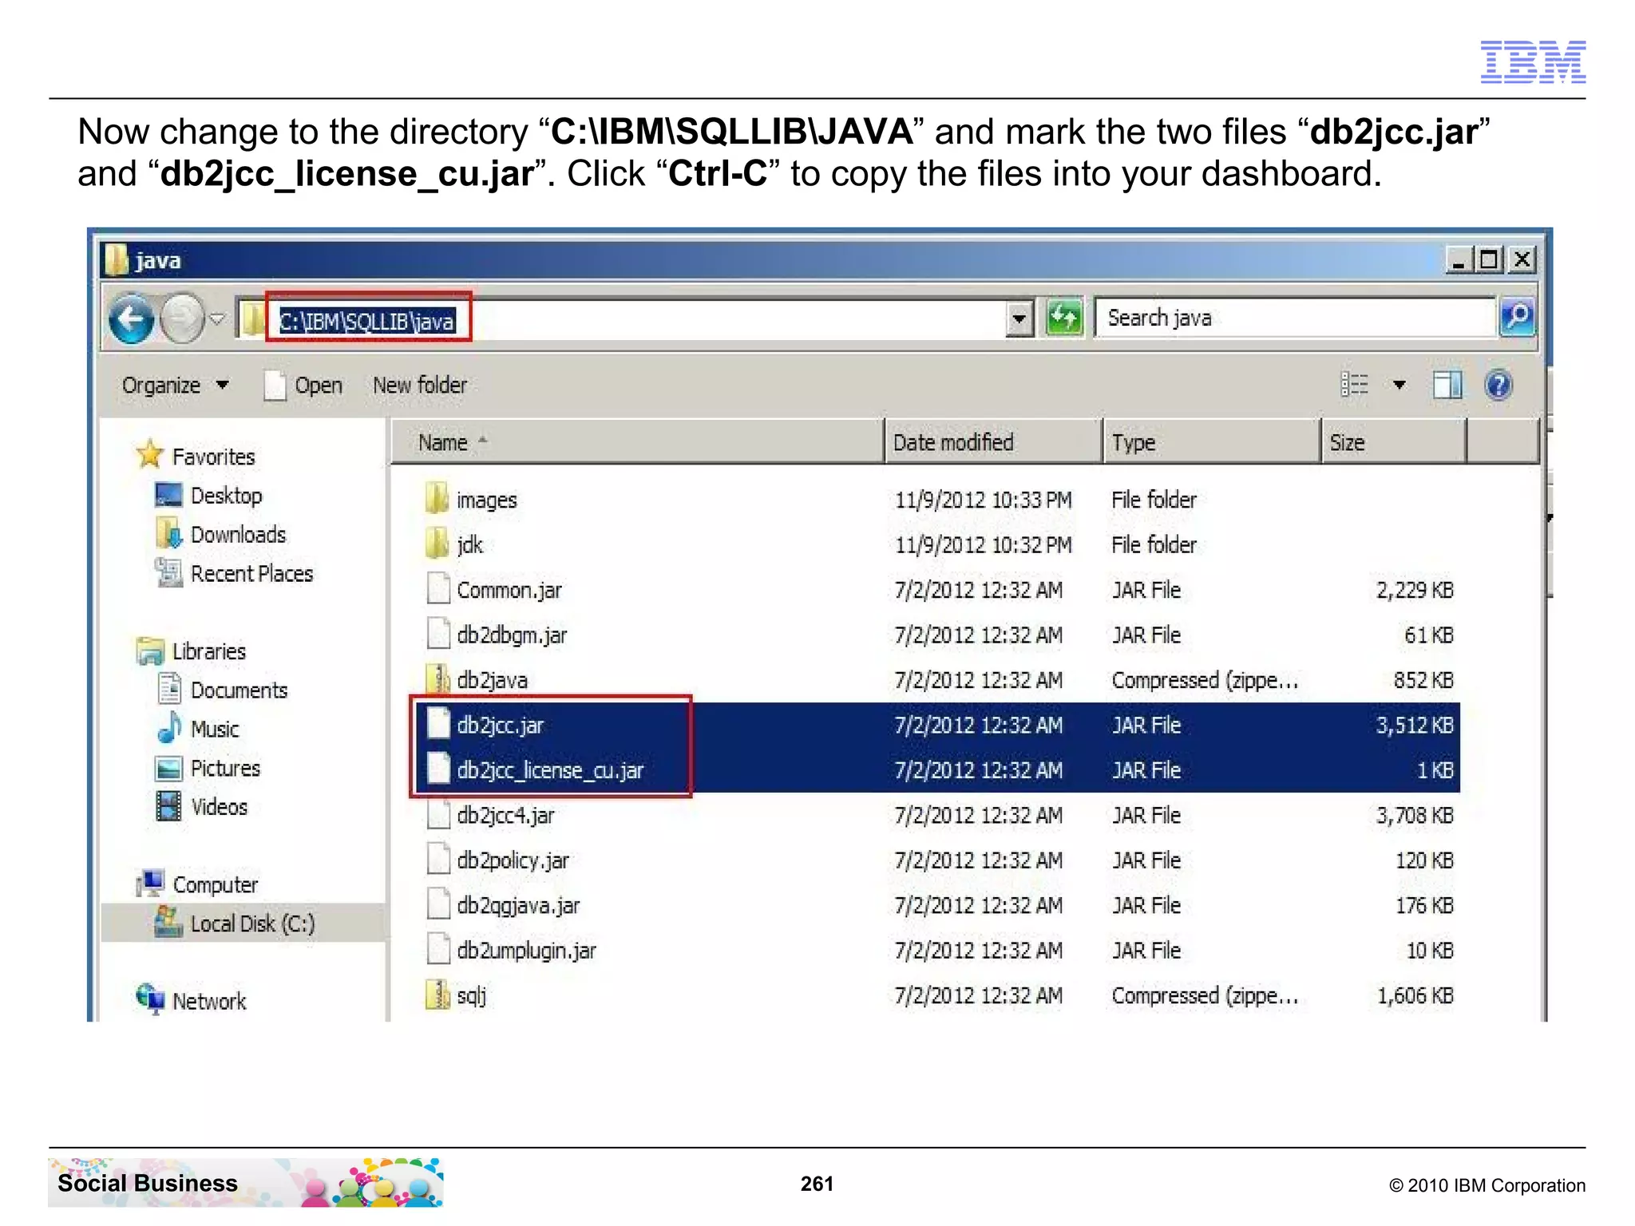The width and height of the screenshot is (1635, 1226).
Task: Click the Forward navigation arrow
Action: click(x=183, y=319)
